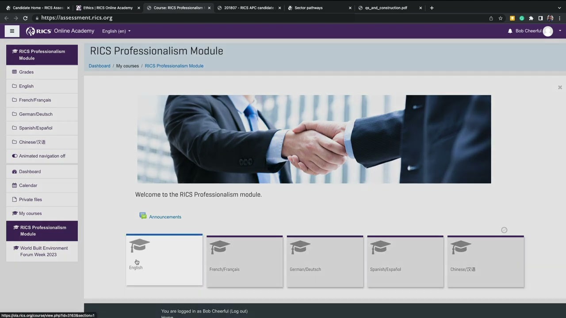Screen dimensions: 566x318
Task: Open the notifications bell
Action: point(510,31)
